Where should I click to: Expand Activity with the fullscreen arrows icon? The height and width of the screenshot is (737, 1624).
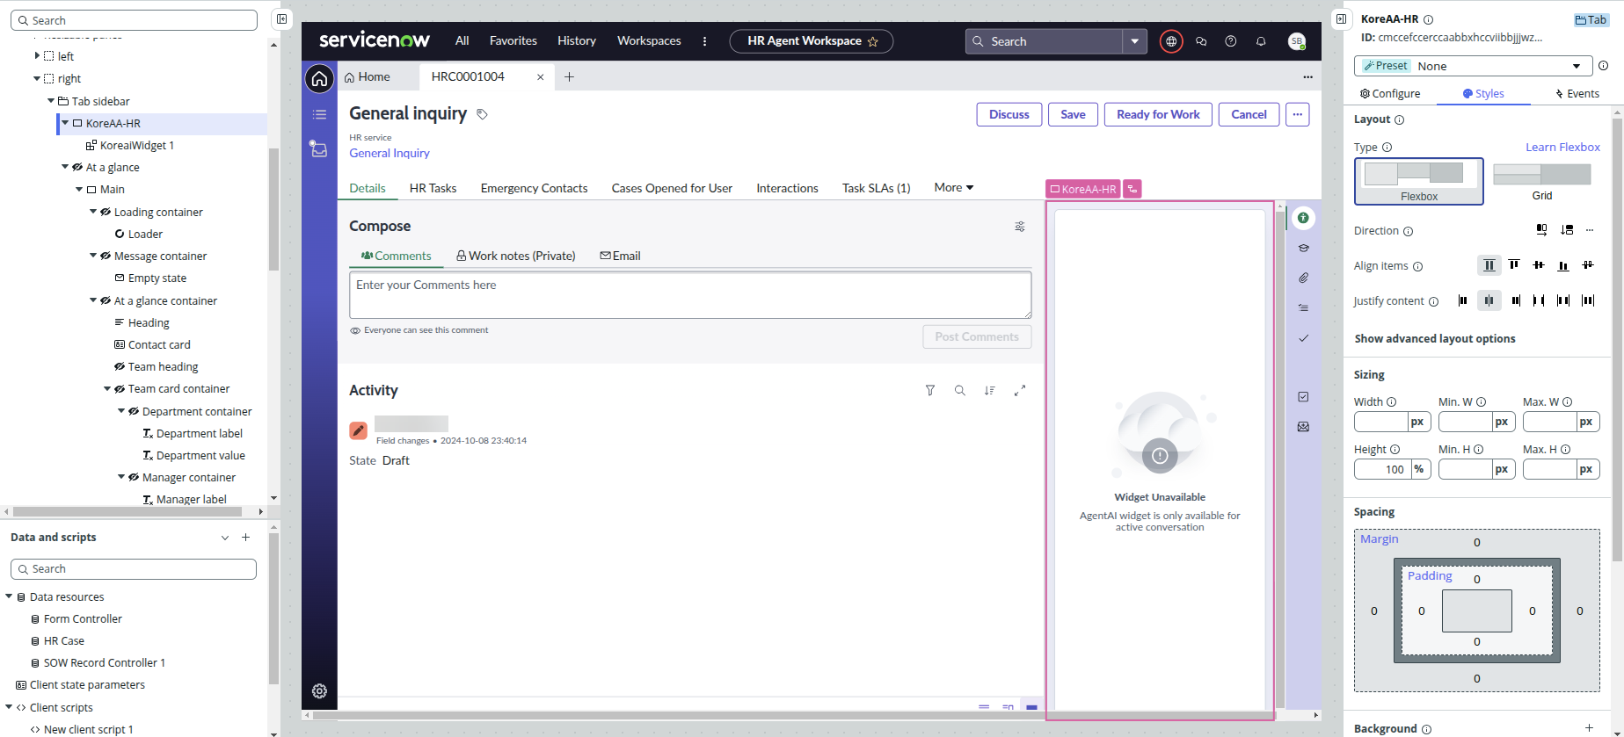coord(1020,391)
